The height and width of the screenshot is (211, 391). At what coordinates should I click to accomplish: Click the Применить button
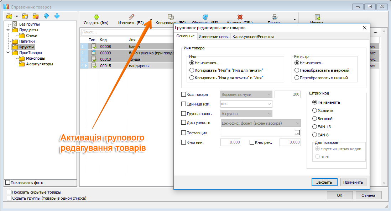tap(353, 182)
